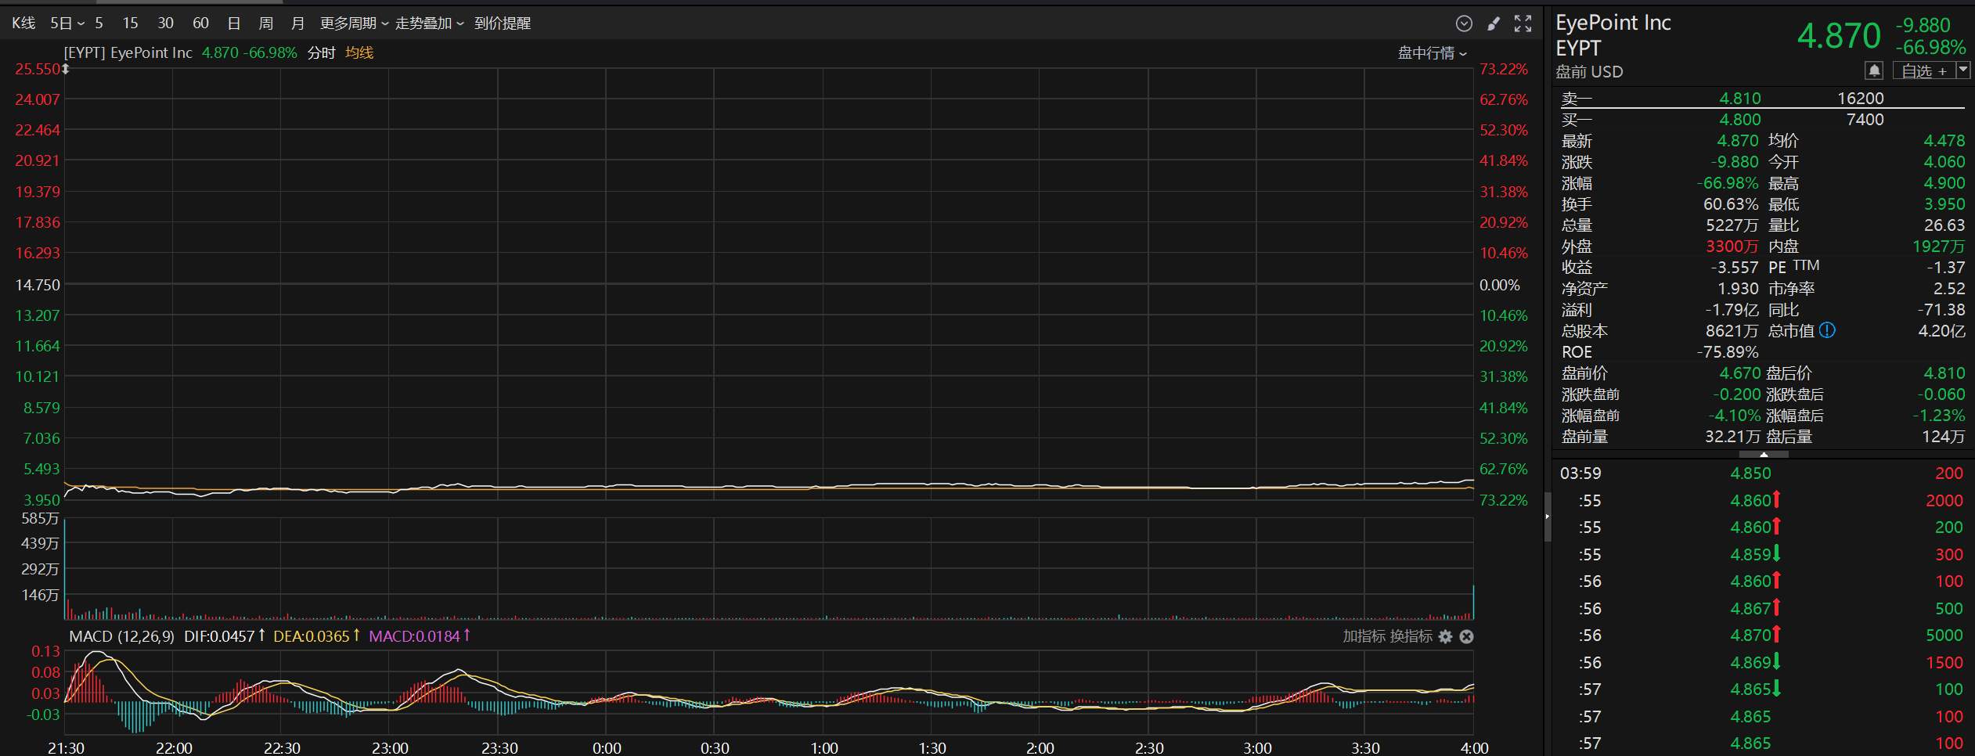Click the 22:00 time axis label
Image resolution: width=1975 pixels, height=756 pixels.
(174, 748)
